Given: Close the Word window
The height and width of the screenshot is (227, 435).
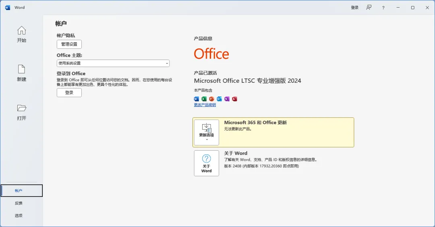Looking at the screenshot, I should [x=427, y=8].
